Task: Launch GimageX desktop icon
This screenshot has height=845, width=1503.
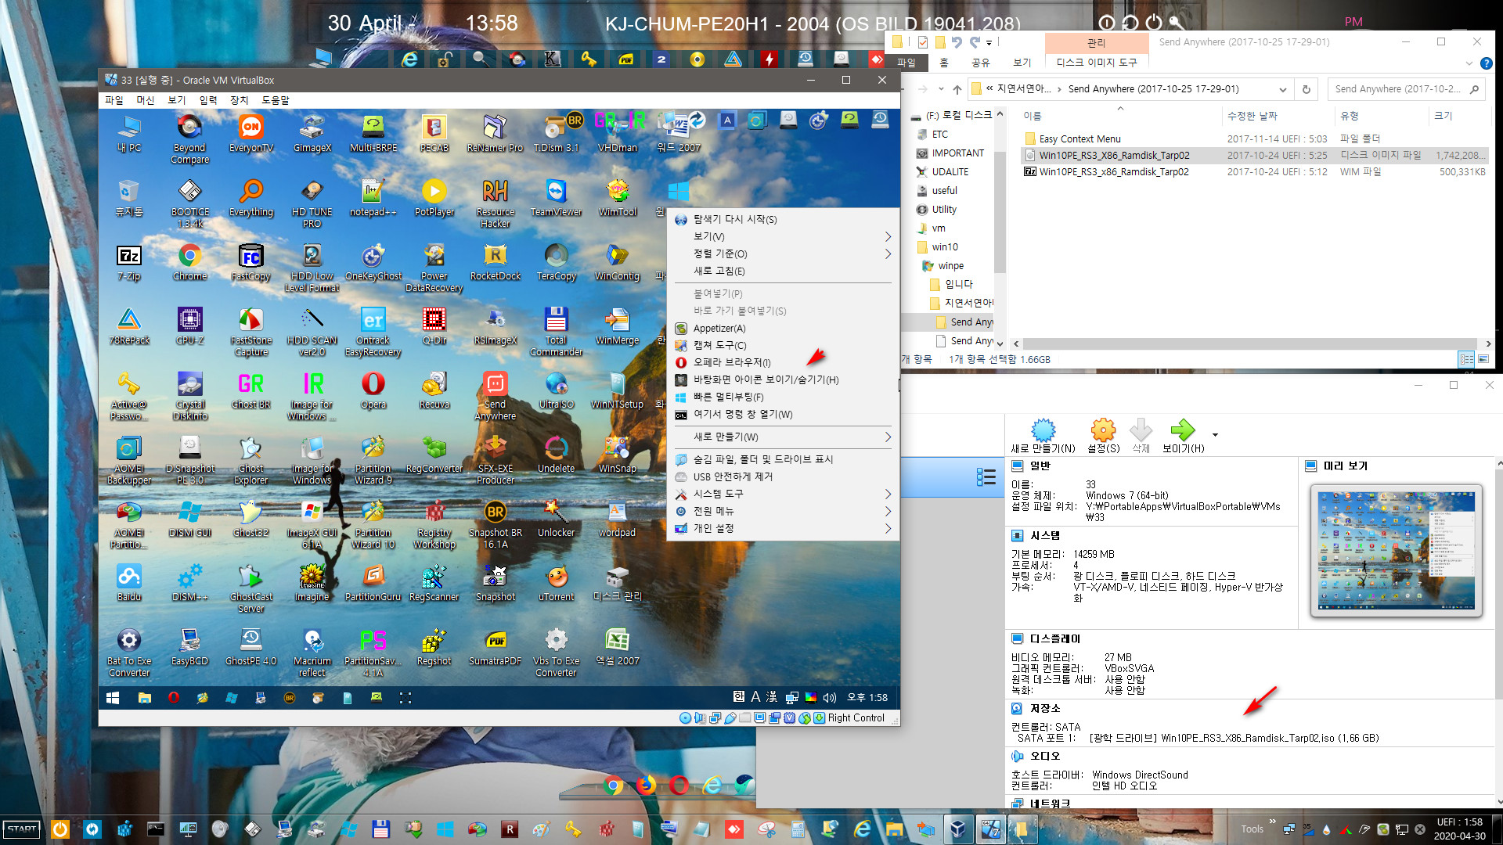Action: pyautogui.click(x=312, y=134)
